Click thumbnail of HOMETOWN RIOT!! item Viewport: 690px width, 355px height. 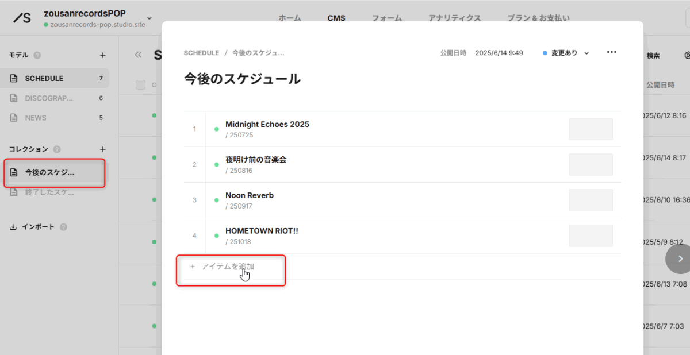[x=591, y=236]
